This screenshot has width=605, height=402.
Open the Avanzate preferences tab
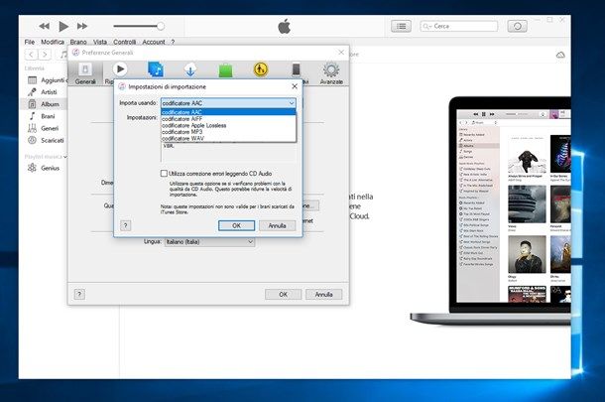coord(331,73)
